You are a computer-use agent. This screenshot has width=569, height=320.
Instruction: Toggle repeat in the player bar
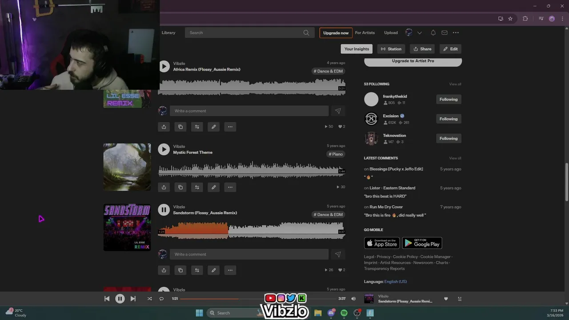(161, 299)
